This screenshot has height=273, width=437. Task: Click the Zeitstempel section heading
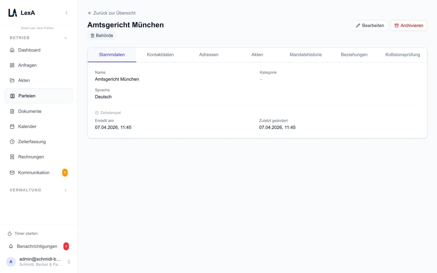[108, 113]
